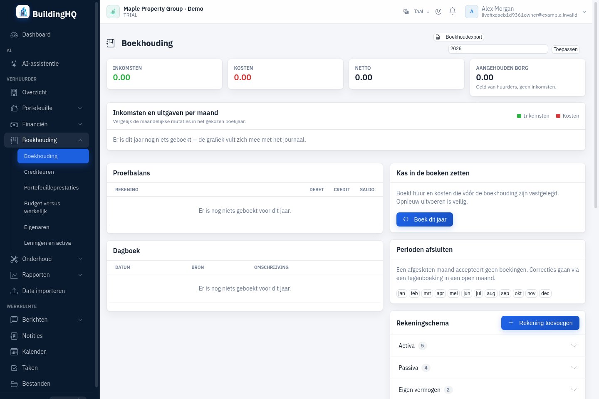Toggle dark mode moon icon

click(438, 12)
